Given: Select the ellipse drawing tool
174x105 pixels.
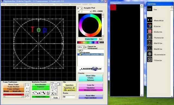Looking at the screenshot, I should point(55,84).
